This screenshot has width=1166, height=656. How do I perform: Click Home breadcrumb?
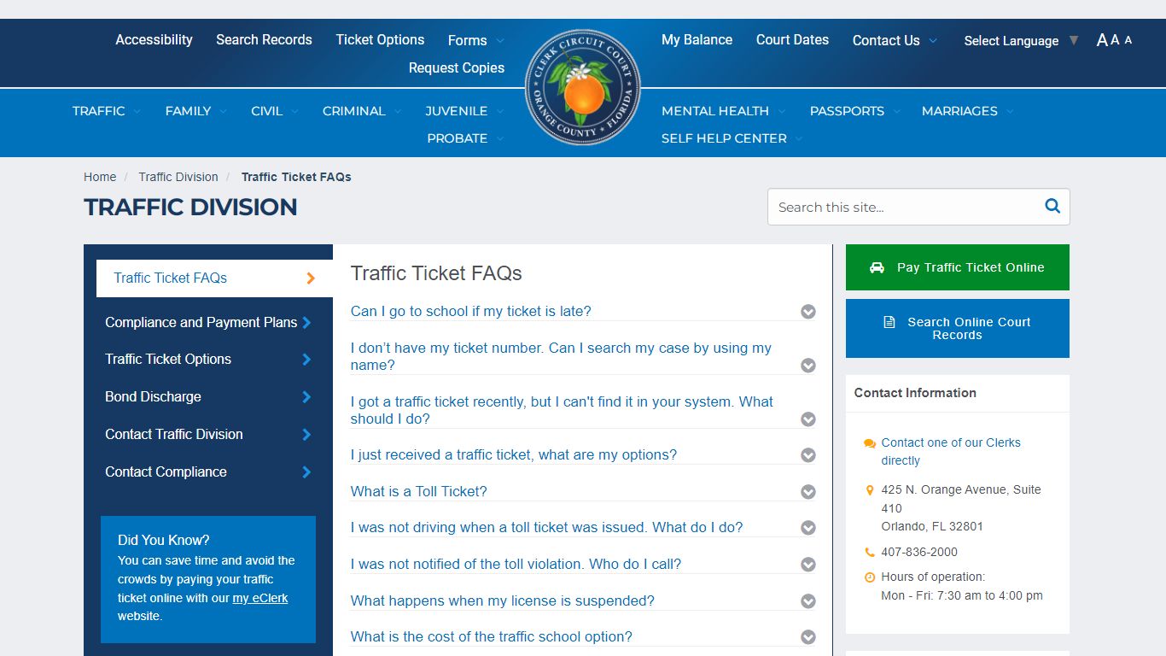pyautogui.click(x=100, y=177)
